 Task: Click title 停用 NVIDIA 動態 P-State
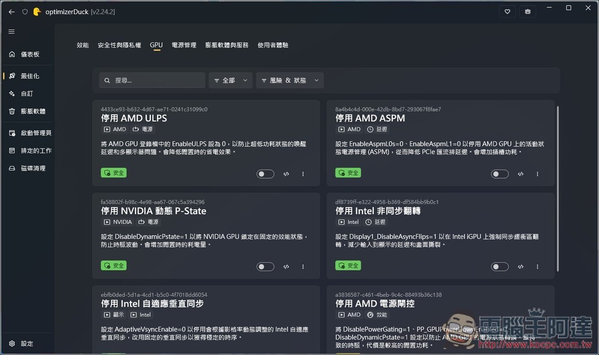[x=153, y=211]
